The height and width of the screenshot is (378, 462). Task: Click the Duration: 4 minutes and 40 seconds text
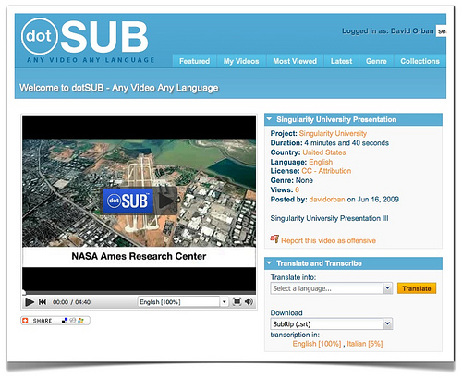coord(330,143)
